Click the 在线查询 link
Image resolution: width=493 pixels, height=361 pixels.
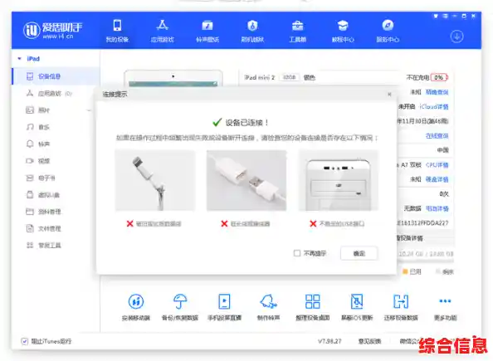point(437,136)
